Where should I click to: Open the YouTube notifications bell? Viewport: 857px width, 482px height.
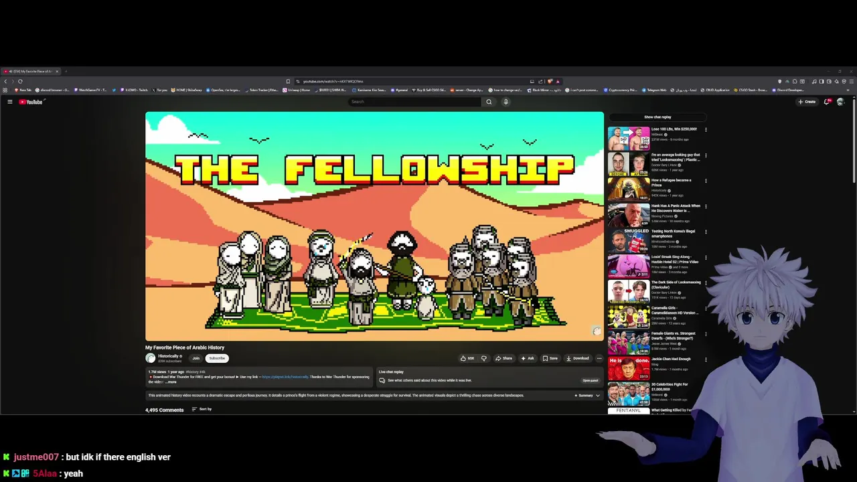tap(828, 102)
